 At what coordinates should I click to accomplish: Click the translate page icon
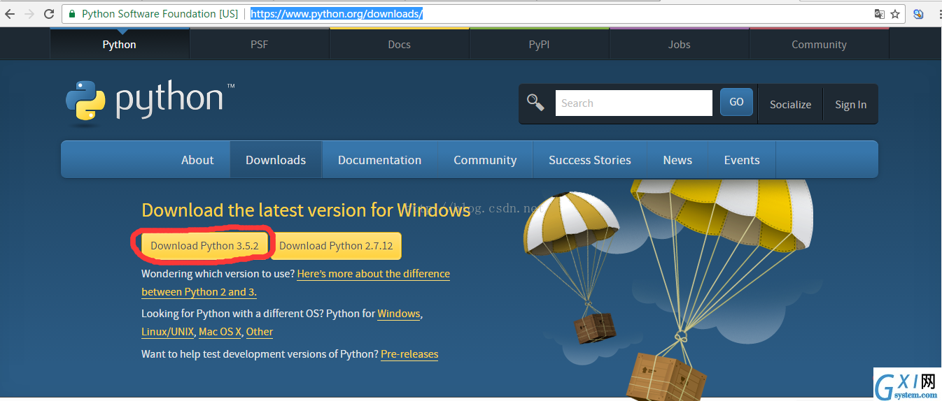tap(880, 14)
